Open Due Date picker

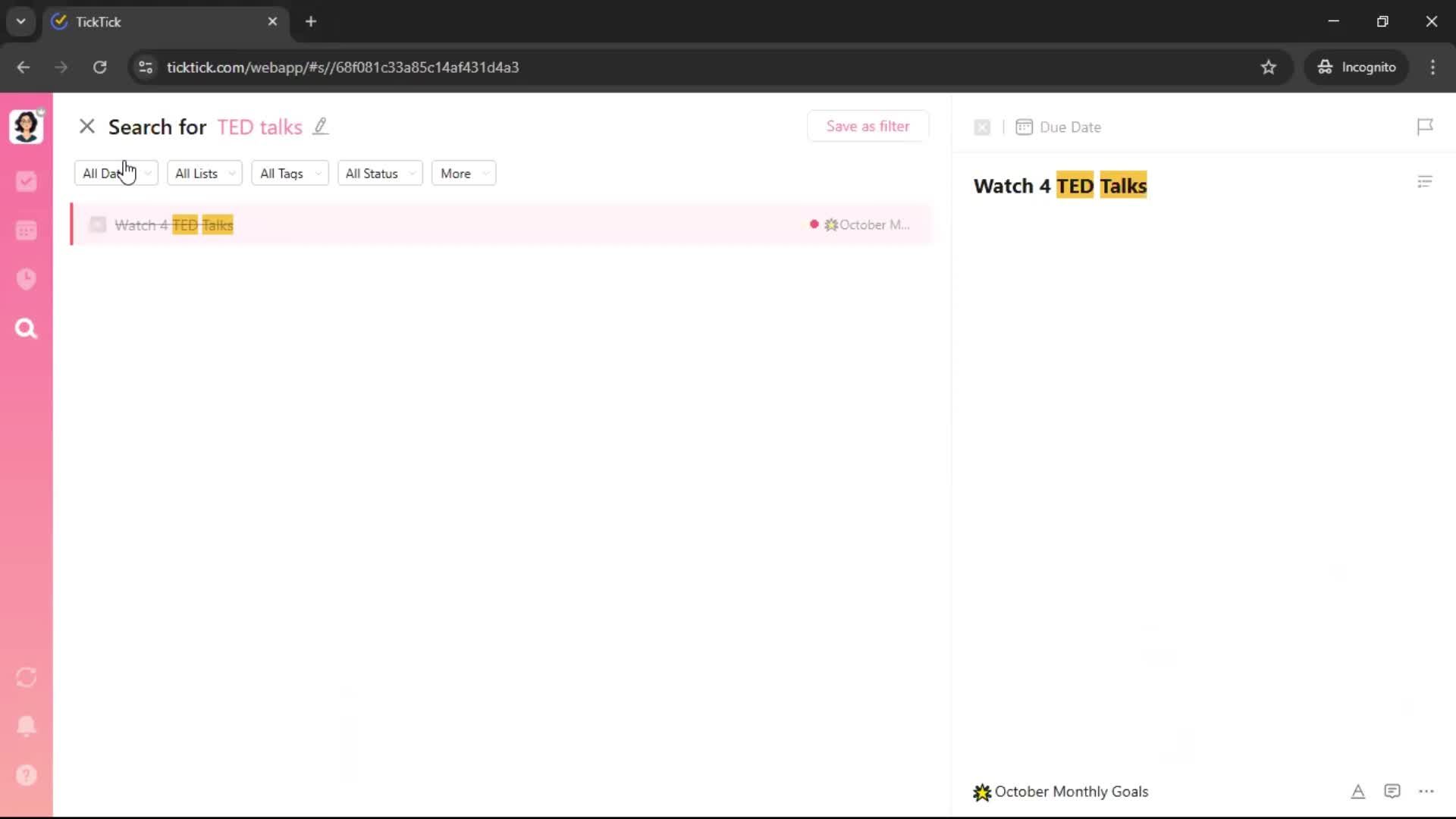pos(1059,127)
